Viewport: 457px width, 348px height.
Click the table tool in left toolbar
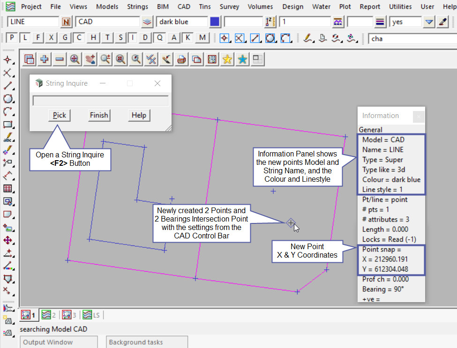[x=7, y=188]
